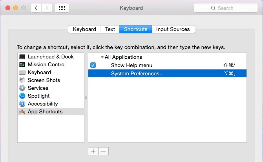Select Services category

(x=51, y=88)
